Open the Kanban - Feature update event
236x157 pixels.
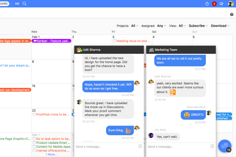pyautogui.click(x=51, y=41)
